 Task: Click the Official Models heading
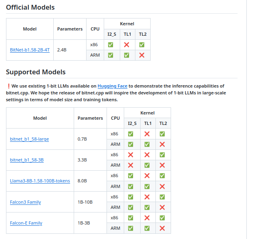30,7
